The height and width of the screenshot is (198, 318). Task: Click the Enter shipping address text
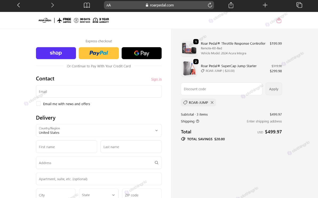264,121
